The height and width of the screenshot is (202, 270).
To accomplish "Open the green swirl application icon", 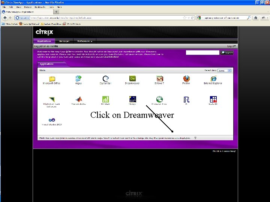I will tap(159, 99).
